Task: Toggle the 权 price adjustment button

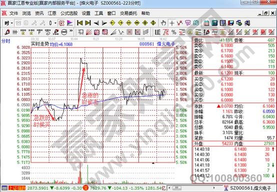Action: pos(61,23)
